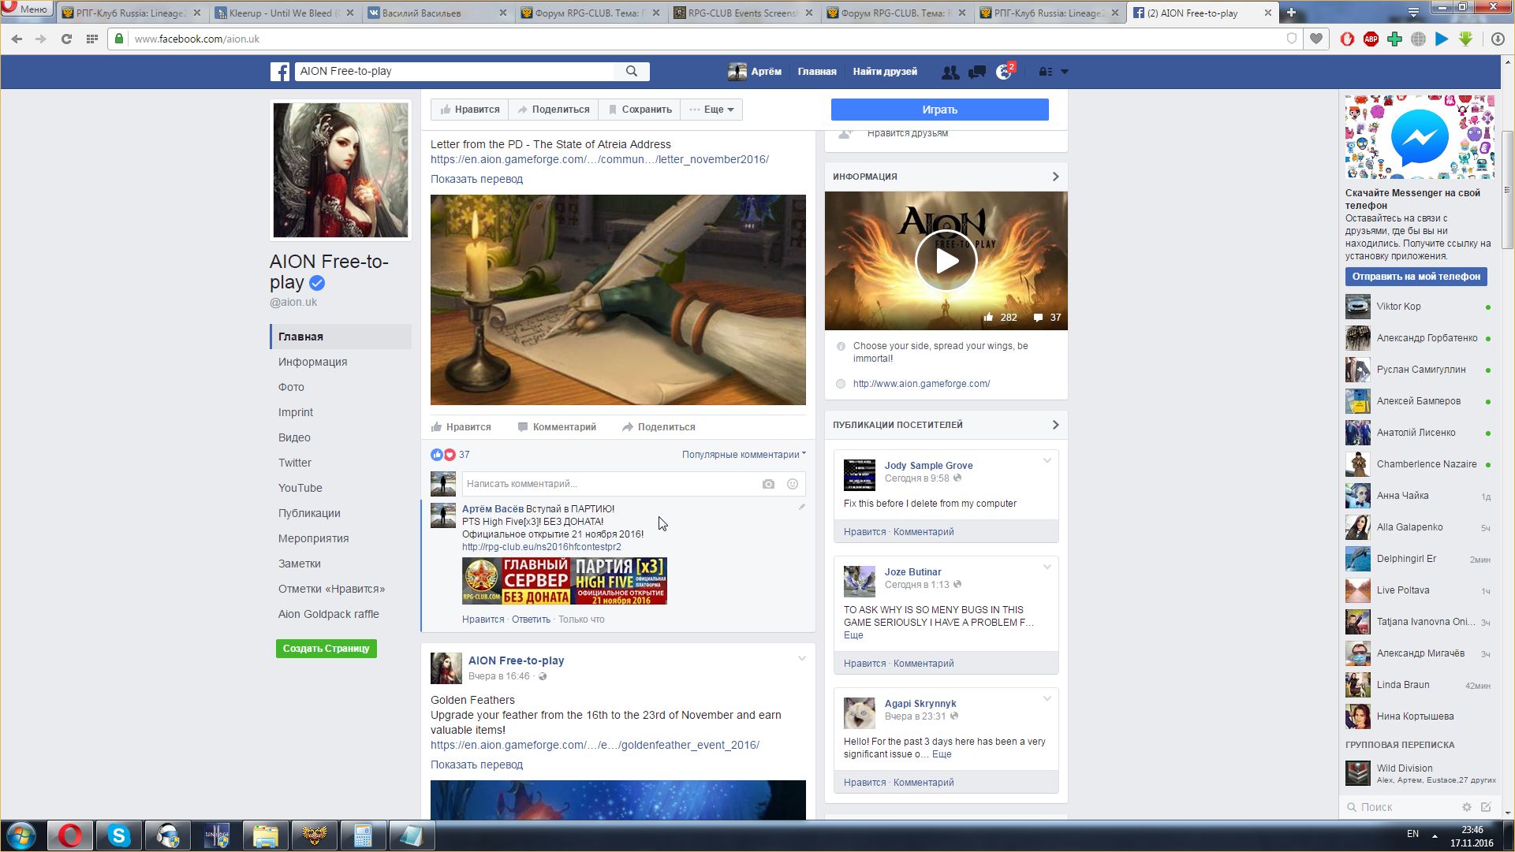Open messages icon in header
This screenshot has height=852, width=1515.
(977, 72)
